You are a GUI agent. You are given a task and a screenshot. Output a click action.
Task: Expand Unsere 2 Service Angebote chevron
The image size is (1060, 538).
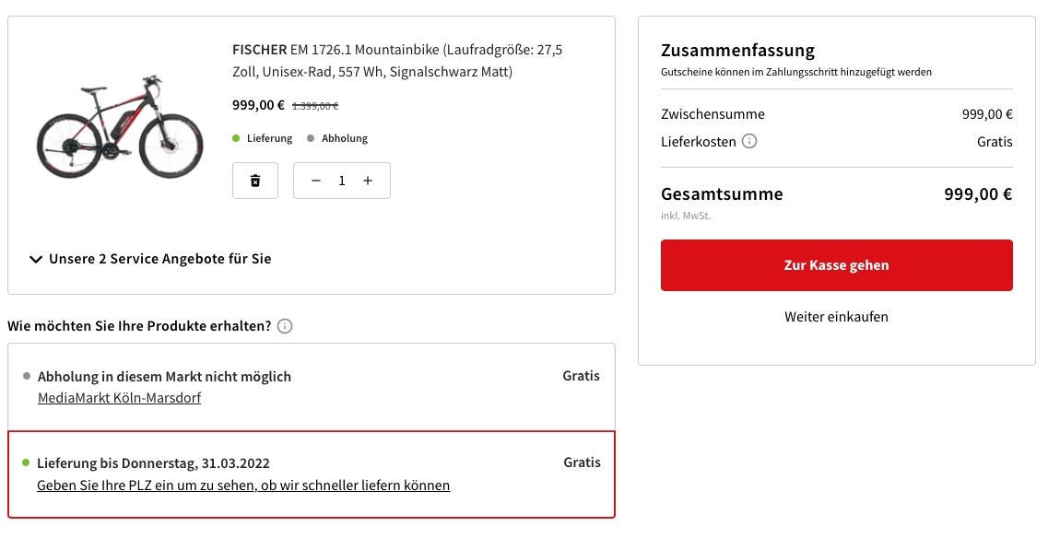point(36,259)
